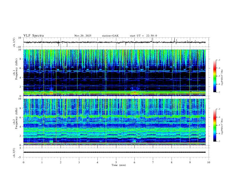Screen dimensions: 235x182
Task: Click the "Time (min)" axis label
Action: click(x=119, y=165)
